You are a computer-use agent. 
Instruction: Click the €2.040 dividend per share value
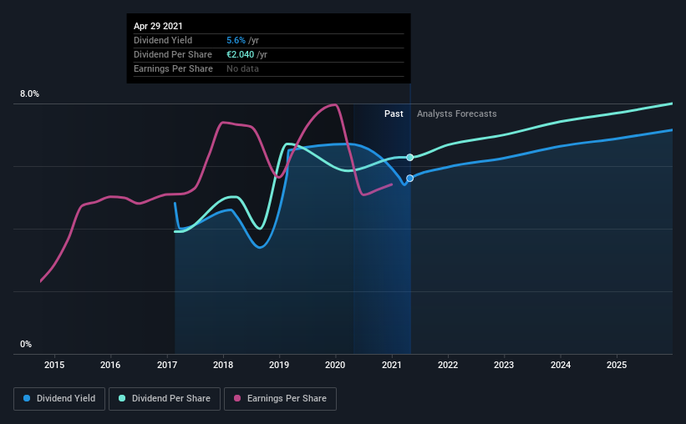pyautogui.click(x=240, y=54)
